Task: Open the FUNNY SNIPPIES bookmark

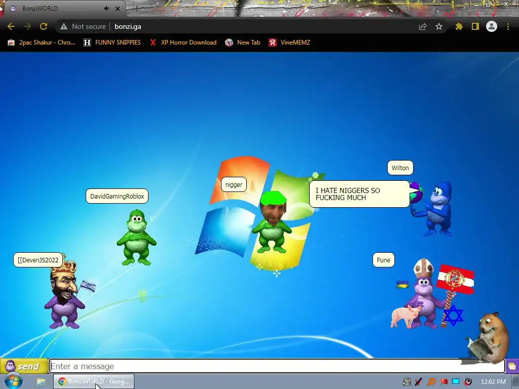Action: pos(112,43)
